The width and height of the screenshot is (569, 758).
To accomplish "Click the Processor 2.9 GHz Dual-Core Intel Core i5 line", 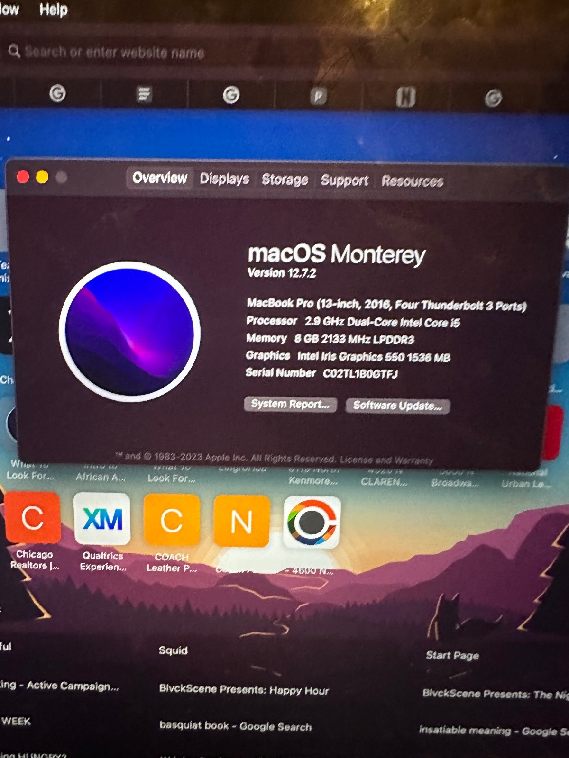I will point(353,322).
